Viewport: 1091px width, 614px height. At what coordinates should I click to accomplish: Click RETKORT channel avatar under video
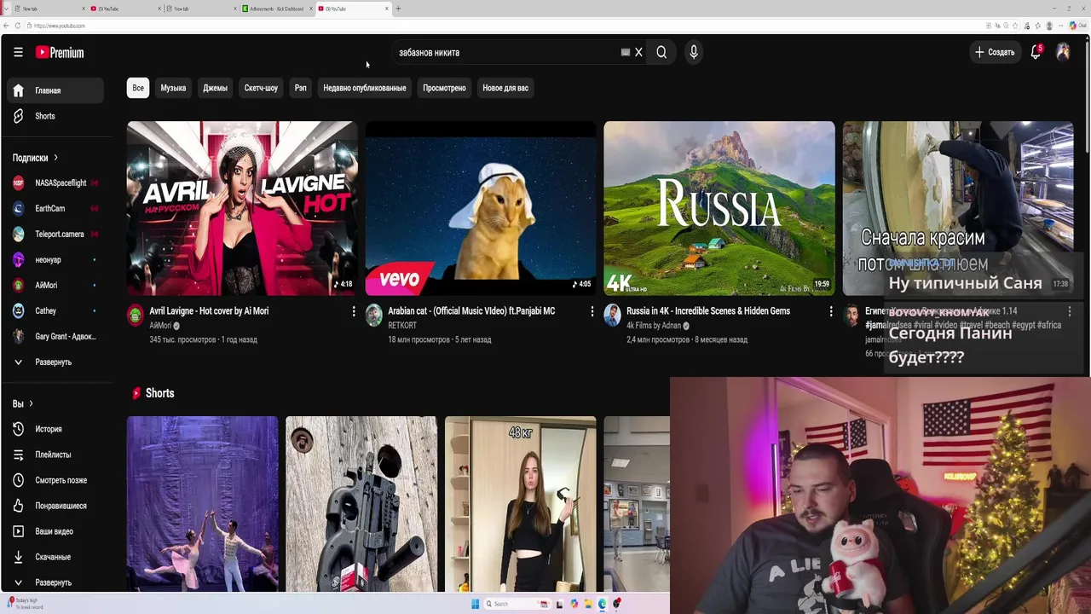(374, 316)
